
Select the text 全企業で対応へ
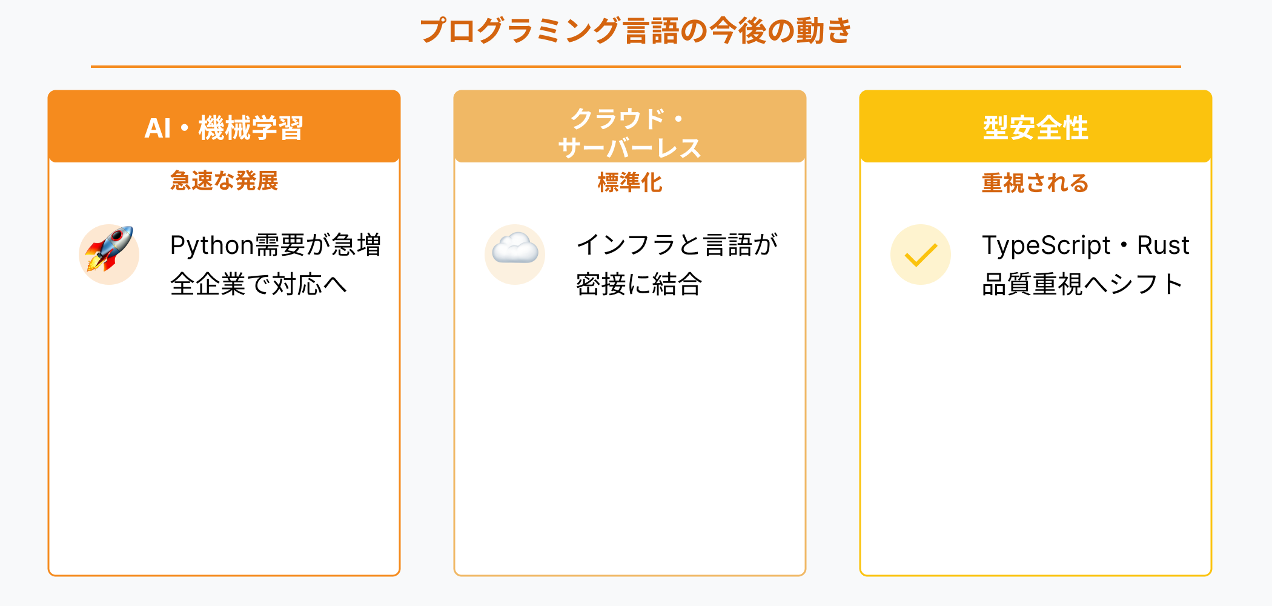259,284
